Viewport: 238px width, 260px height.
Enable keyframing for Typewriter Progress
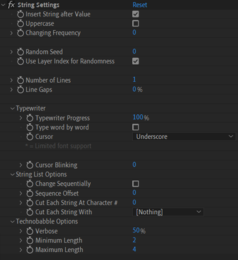pos(30,118)
